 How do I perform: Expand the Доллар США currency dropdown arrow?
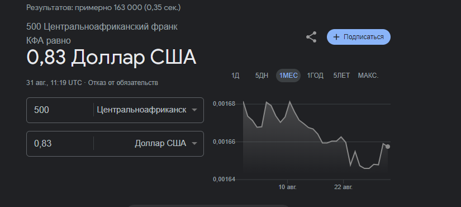[194, 143]
